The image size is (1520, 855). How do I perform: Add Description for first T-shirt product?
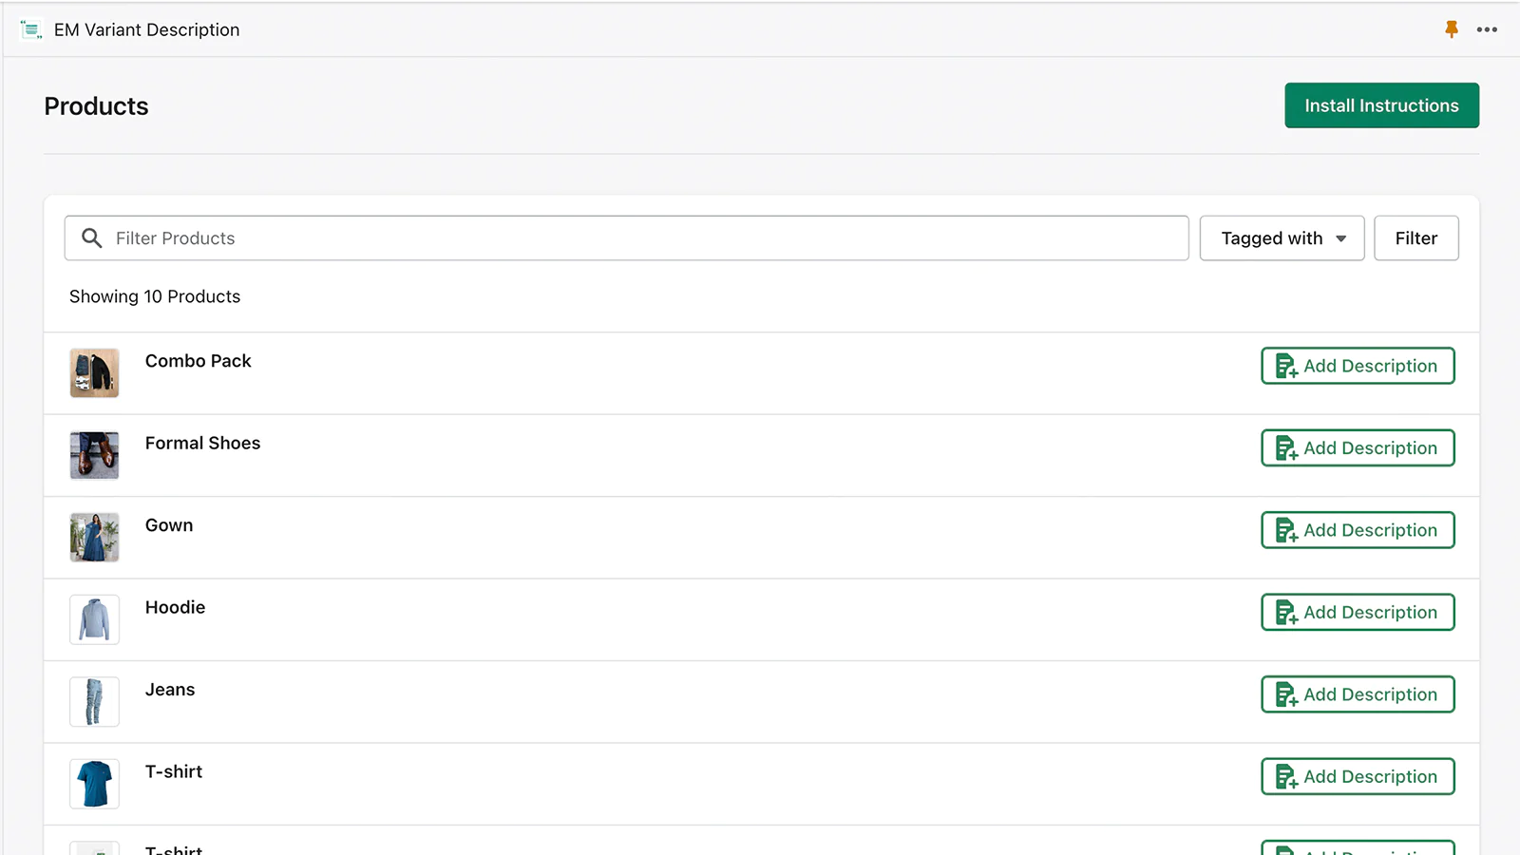pyautogui.click(x=1358, y=777)
